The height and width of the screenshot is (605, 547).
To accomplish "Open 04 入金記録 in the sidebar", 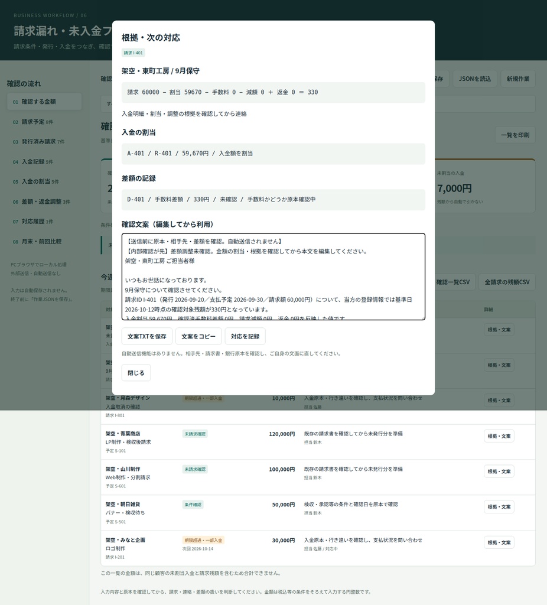I will (x=44, y=162).
